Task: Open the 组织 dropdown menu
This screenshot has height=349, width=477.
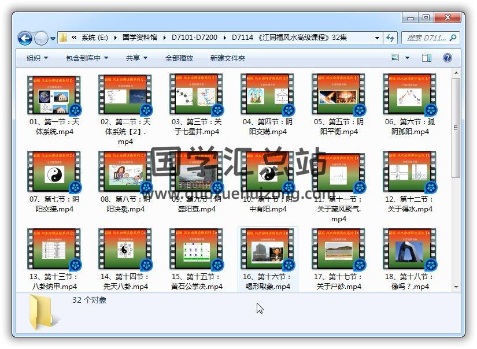Action: [37, 58]
